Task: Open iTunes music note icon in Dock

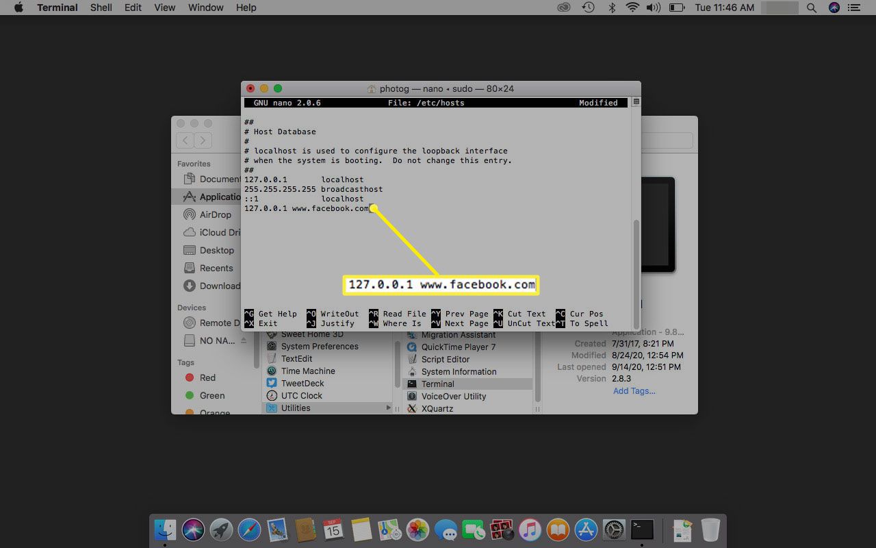Action: 530,530
